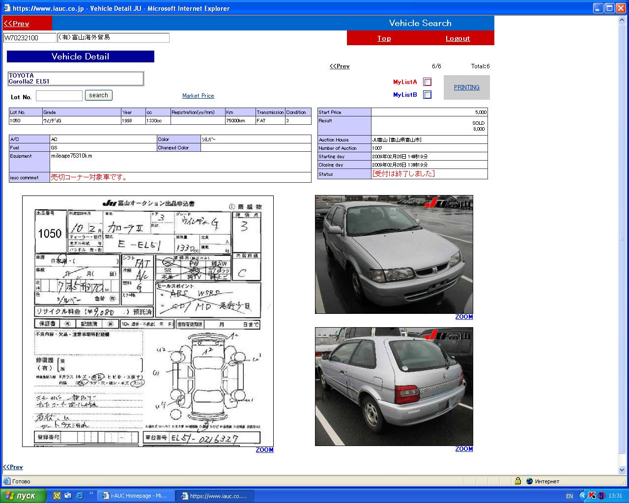Show hidden tray icons with the arrow
629x503 pixels.
583,496
